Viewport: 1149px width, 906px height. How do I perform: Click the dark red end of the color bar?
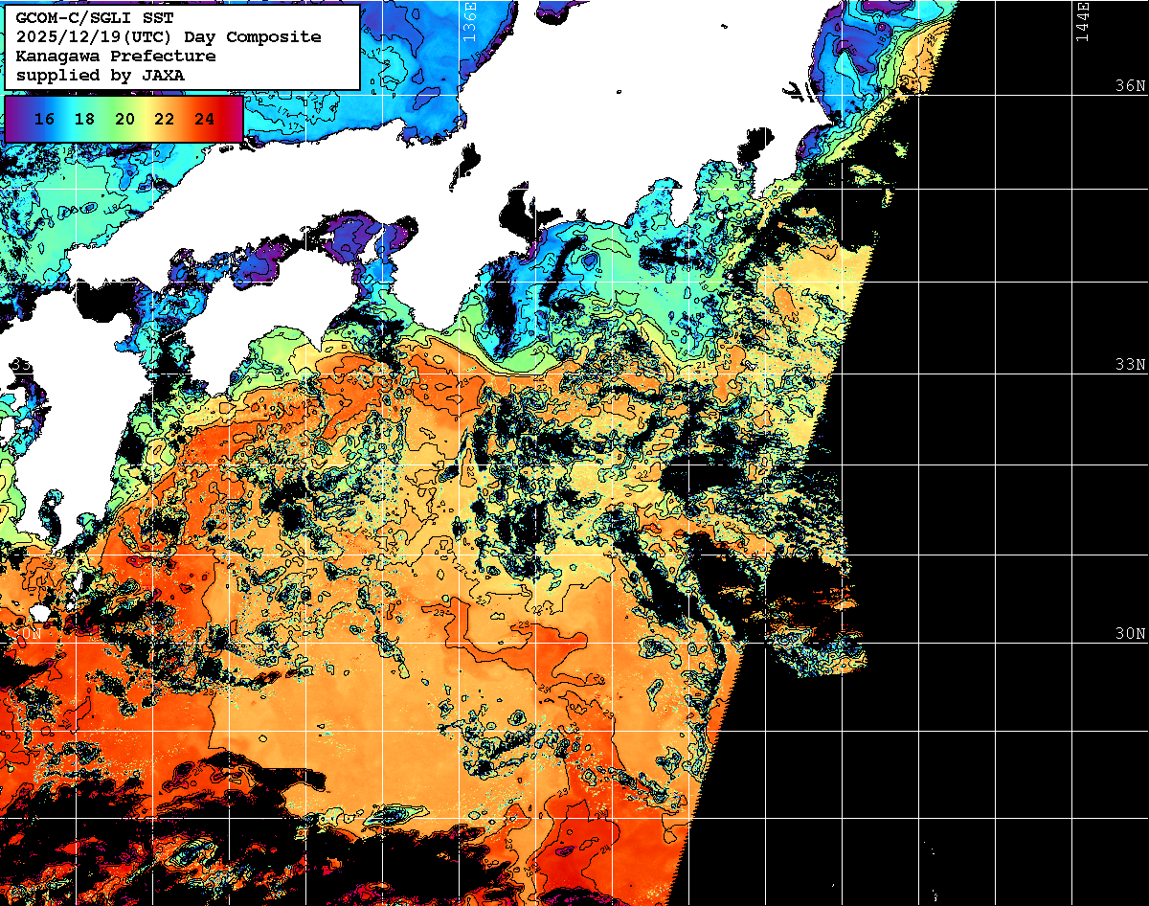click(235, 120)
